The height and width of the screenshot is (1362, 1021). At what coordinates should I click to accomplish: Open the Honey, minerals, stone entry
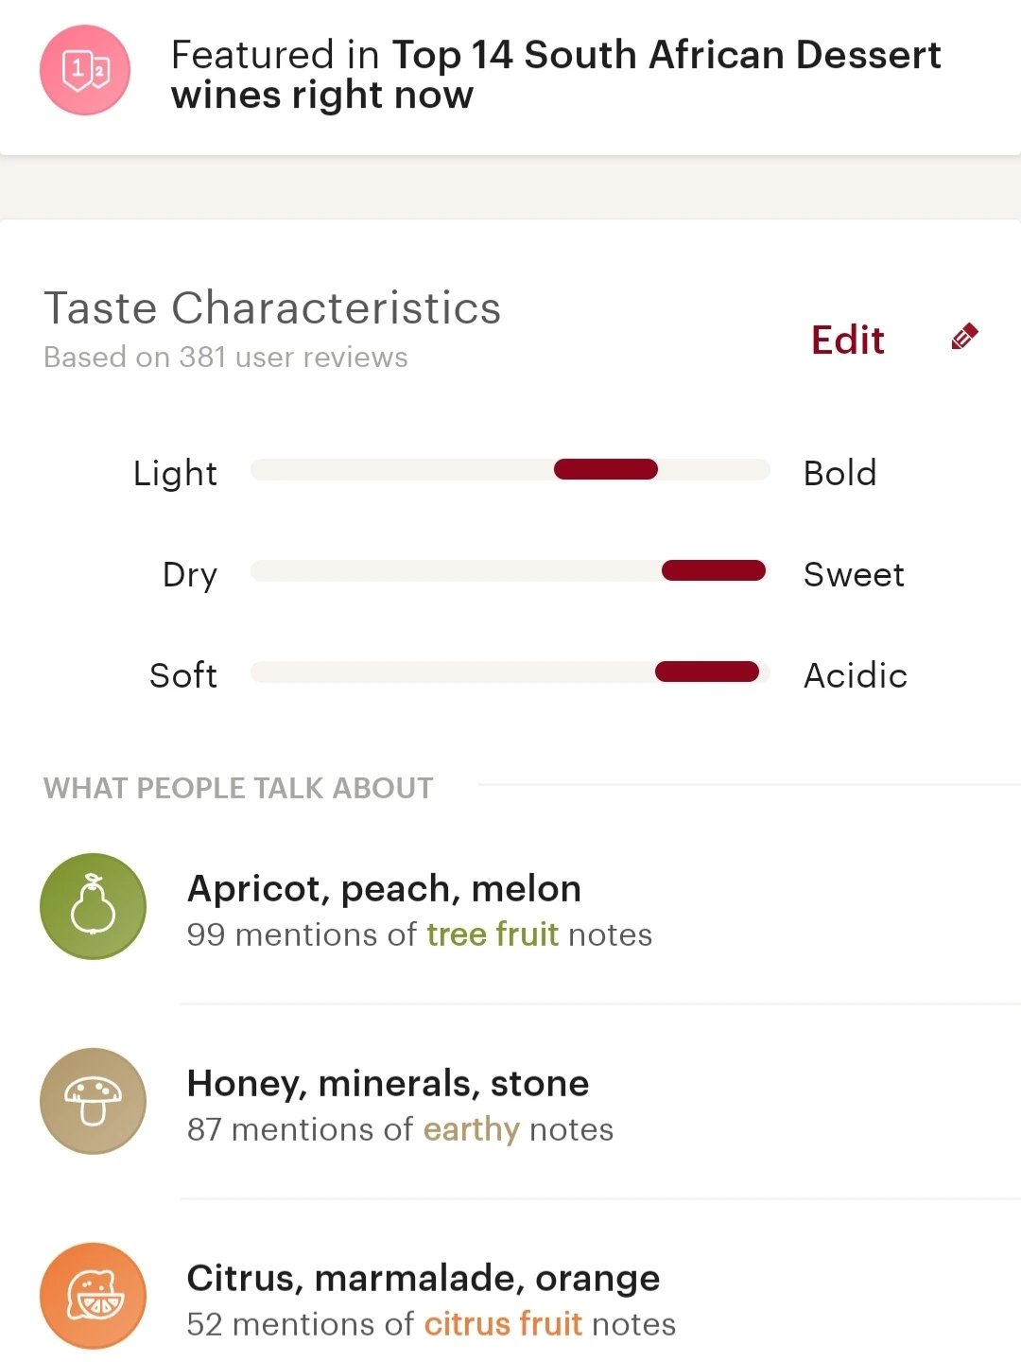tap(388, 1084)
